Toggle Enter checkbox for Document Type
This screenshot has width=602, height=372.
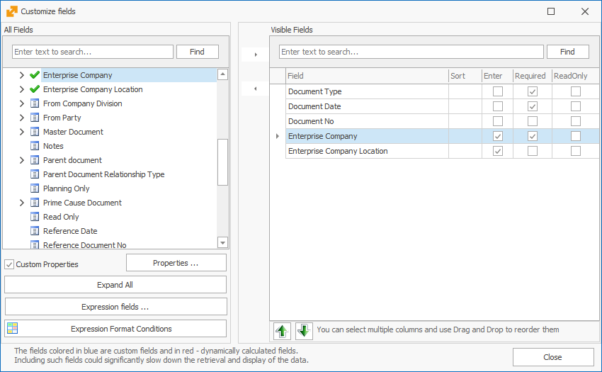[x=498, y=91]
